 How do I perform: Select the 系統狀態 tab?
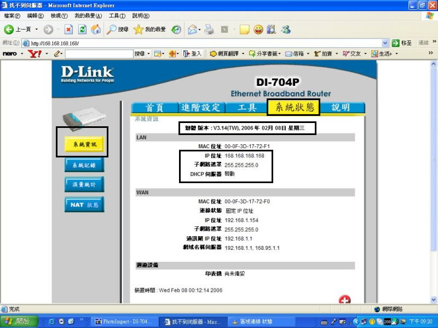tap(294, 107)
